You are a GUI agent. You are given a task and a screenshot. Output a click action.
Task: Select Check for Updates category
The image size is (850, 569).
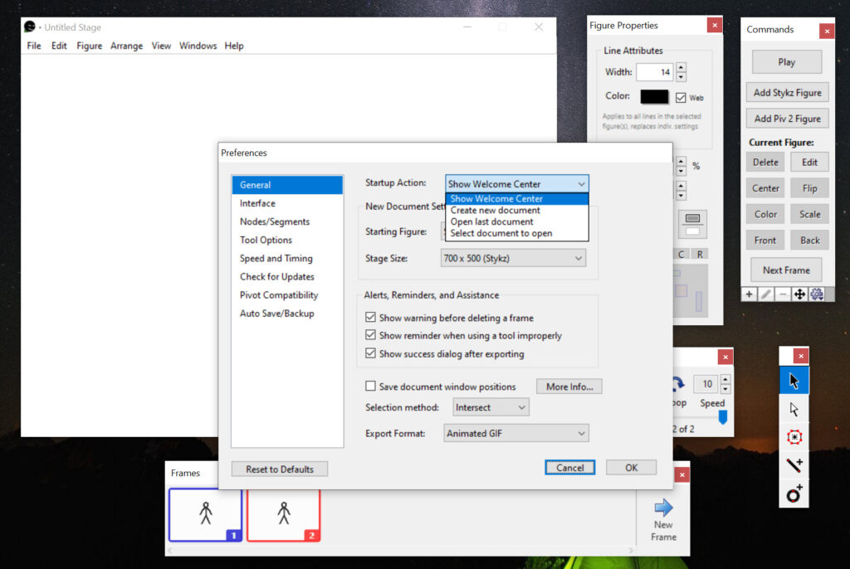click(x=286, y=277)
